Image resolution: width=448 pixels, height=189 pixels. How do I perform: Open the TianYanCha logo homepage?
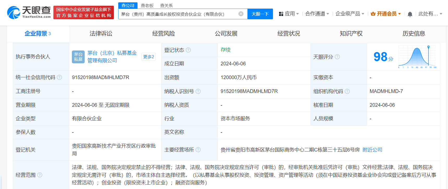click(x=29, y=12)
